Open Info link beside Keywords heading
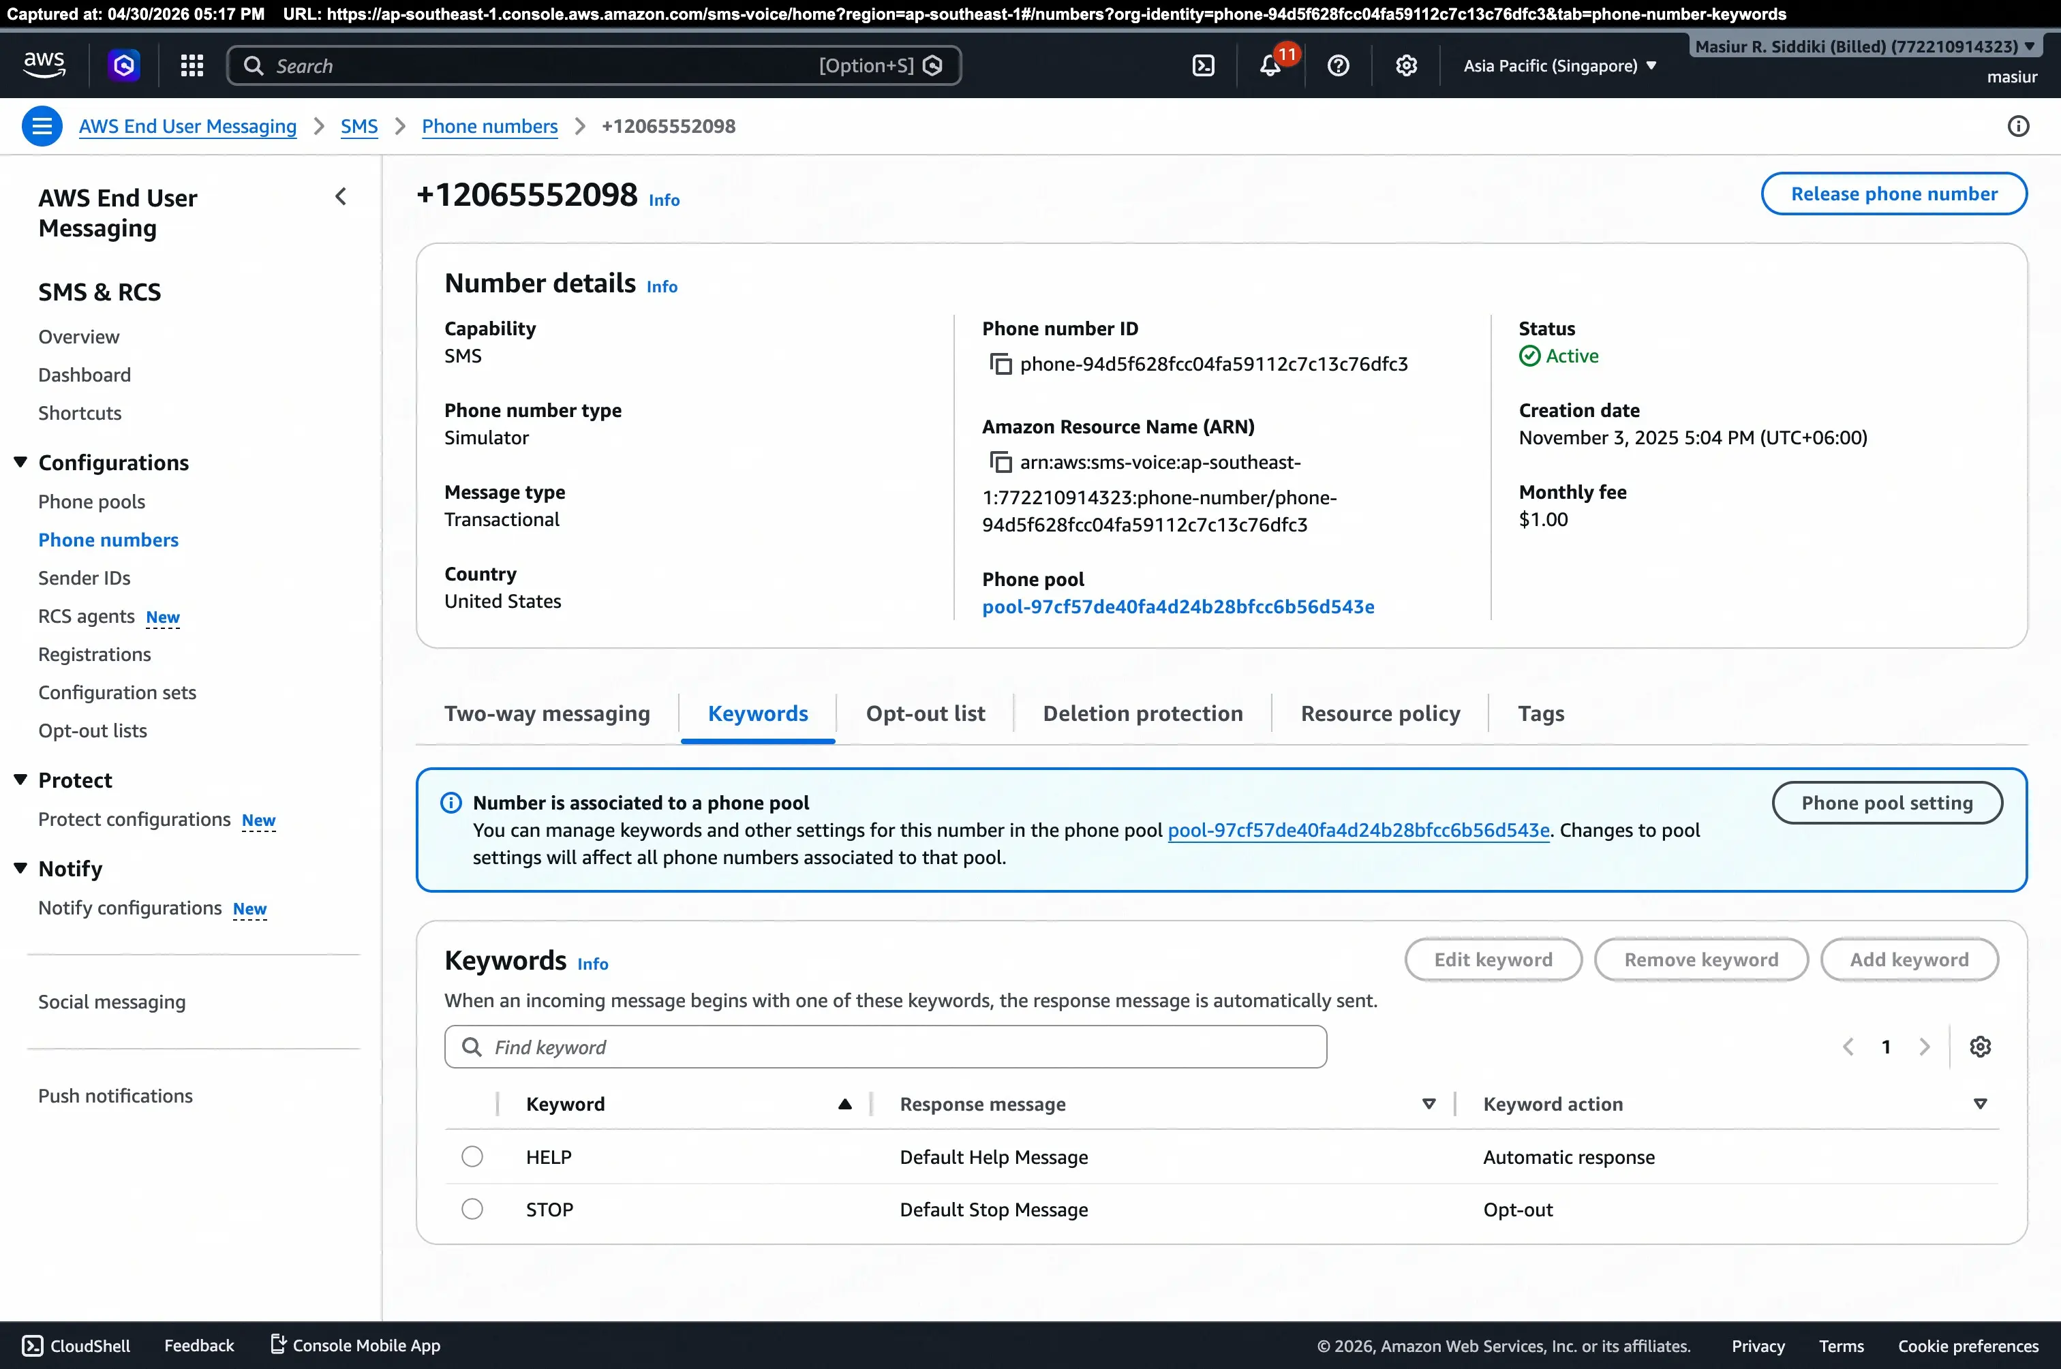Screen dimensions: 2061x1369 click(x=593, y=964)
